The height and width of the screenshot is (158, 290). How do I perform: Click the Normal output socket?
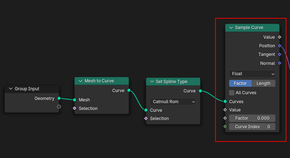coord(280,63)
